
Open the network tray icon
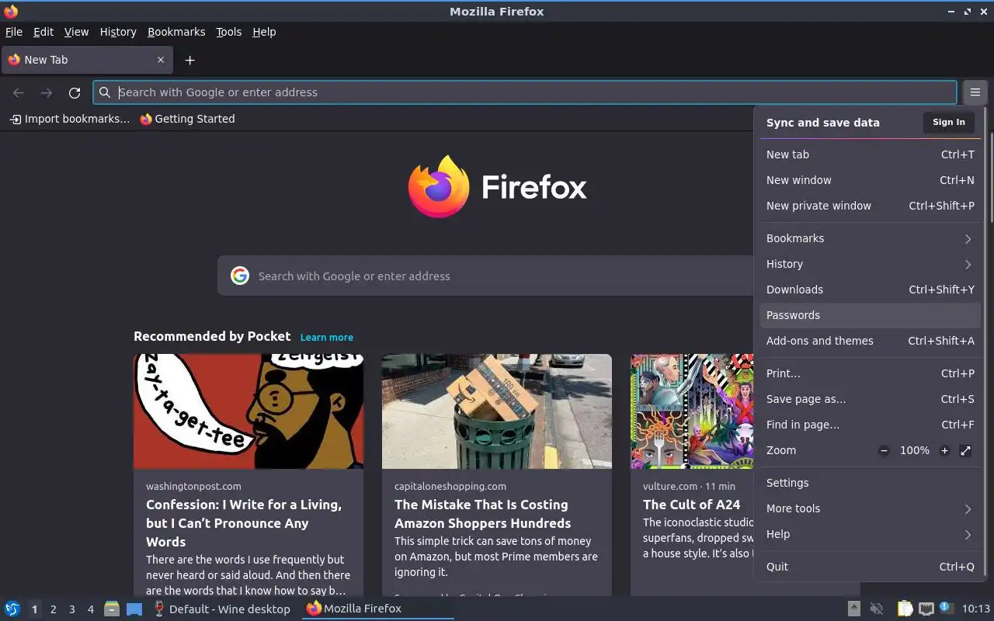point(926,609)
